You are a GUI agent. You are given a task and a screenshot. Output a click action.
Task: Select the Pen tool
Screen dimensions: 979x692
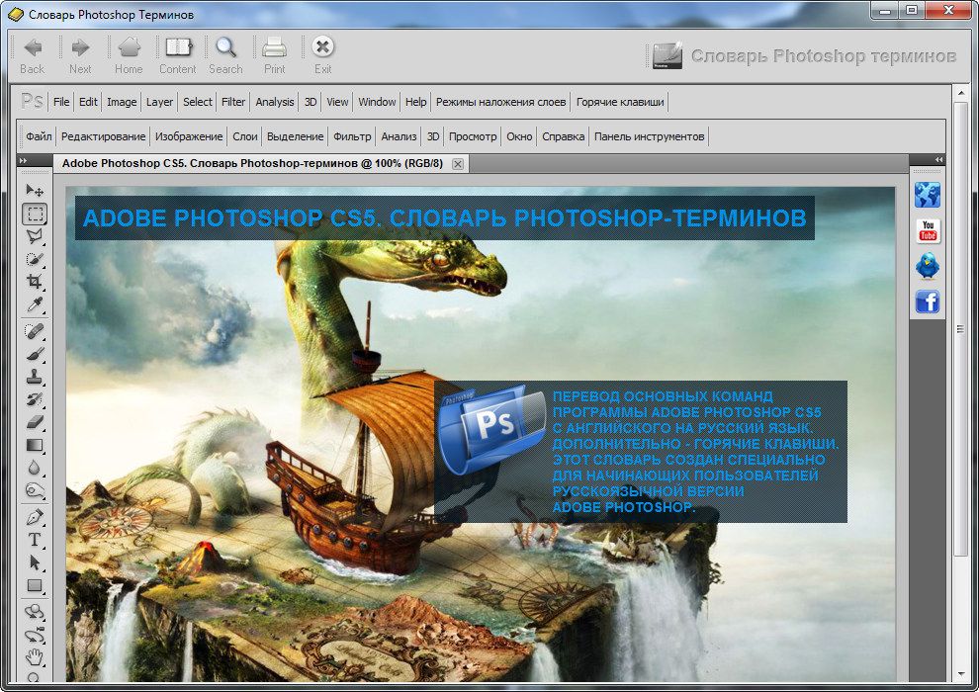coord(35,517)
